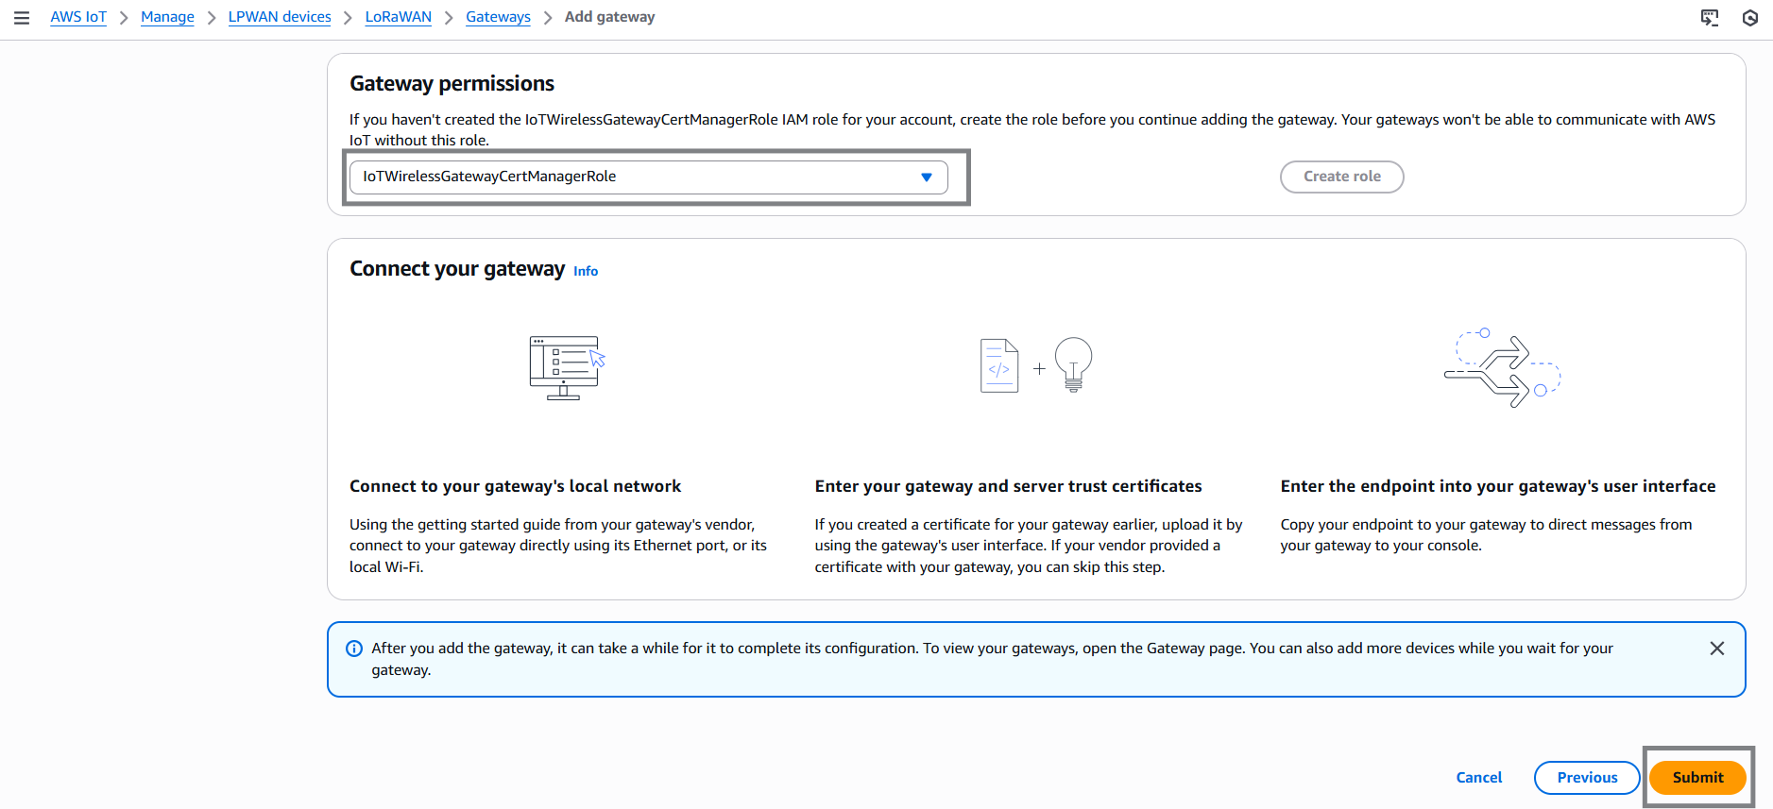Go to Gateways breadcrumb
This screenshot has width=1773, height=809.
[x=498, y=17]
